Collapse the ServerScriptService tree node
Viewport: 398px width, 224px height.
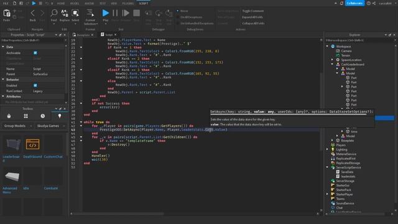coord(327,167)
